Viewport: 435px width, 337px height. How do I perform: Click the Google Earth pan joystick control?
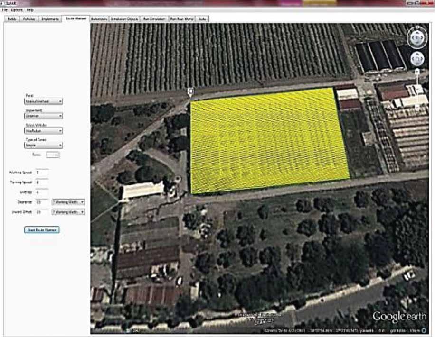point(417,59)
